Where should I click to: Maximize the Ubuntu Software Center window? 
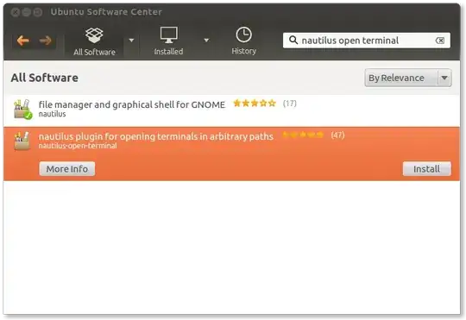point(37,12)
